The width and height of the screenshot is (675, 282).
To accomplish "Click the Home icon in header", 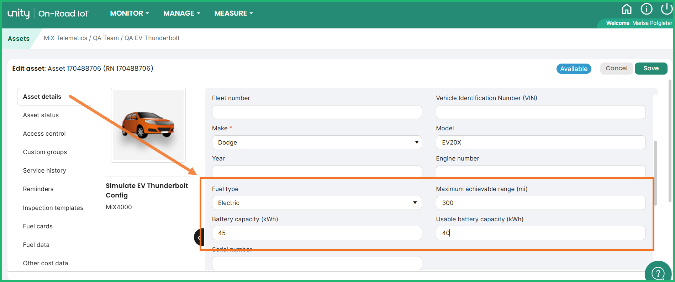I will coord(627,9).
